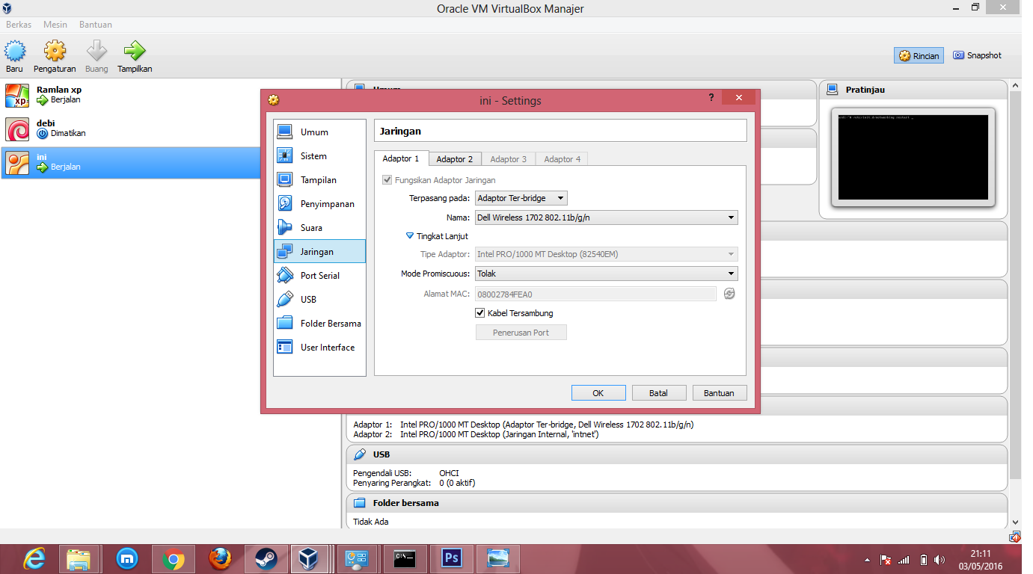
Task: Toggle Fungsikan Adaptor Jaringan checkbox
Action: [x=387, y=180]
